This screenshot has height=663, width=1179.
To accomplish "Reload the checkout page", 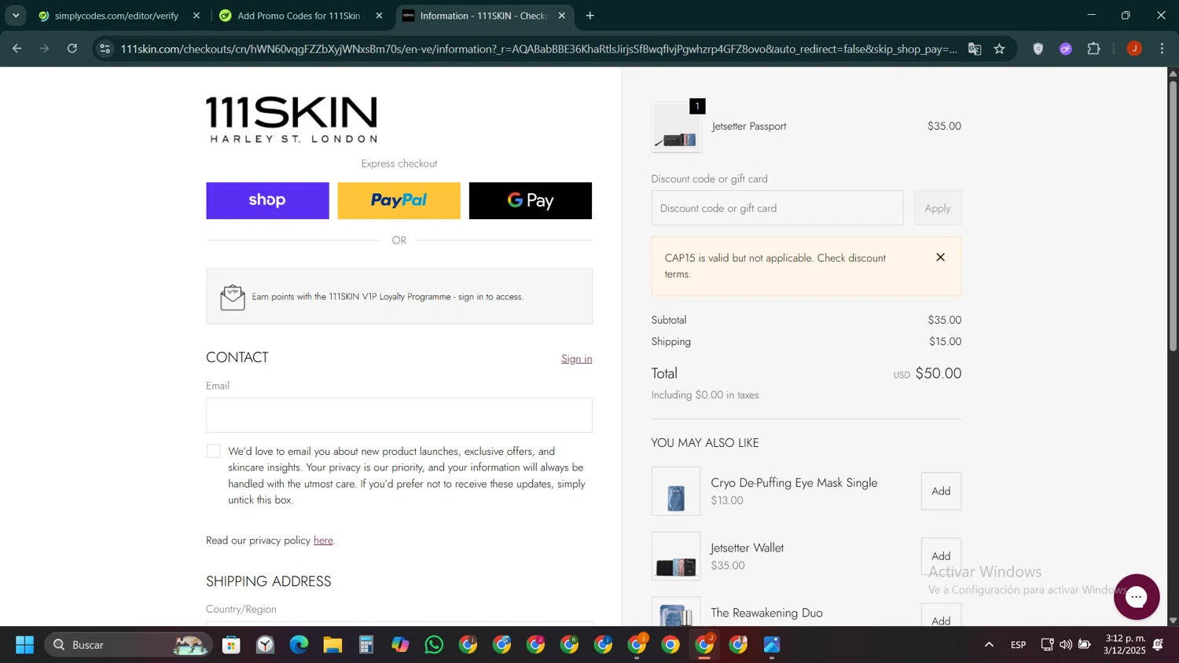I will click(72, 49).
